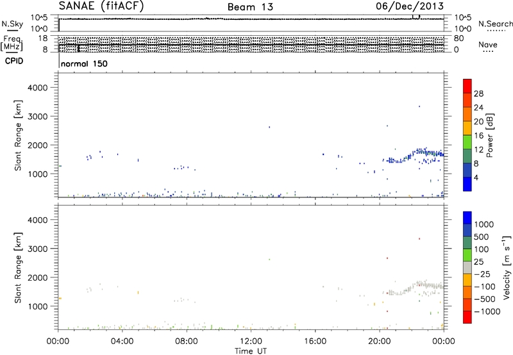Image resolution: width=513 pixels, height=355 pixels.
Task: Click the 20:00 time axis label
Action: 379,342
